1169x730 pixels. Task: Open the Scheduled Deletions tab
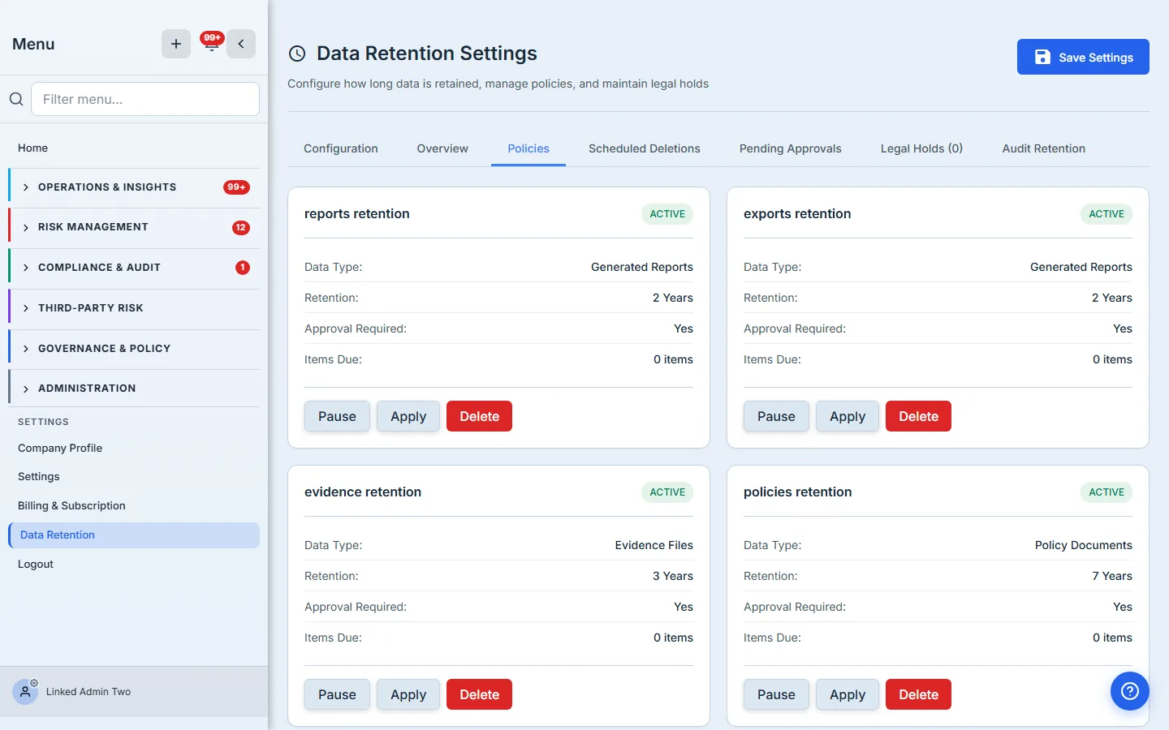[645, 148]
